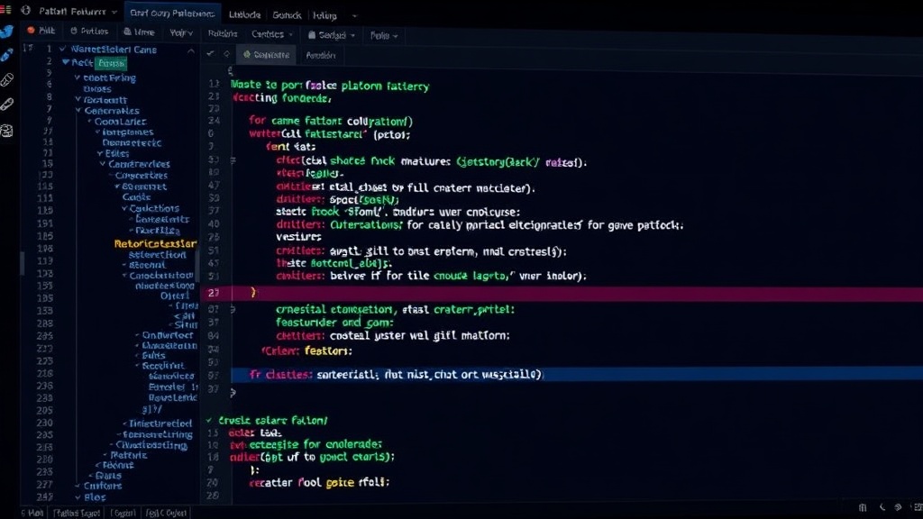Select the blue pencil icon in the sidebar

click(x=6, y=55)
